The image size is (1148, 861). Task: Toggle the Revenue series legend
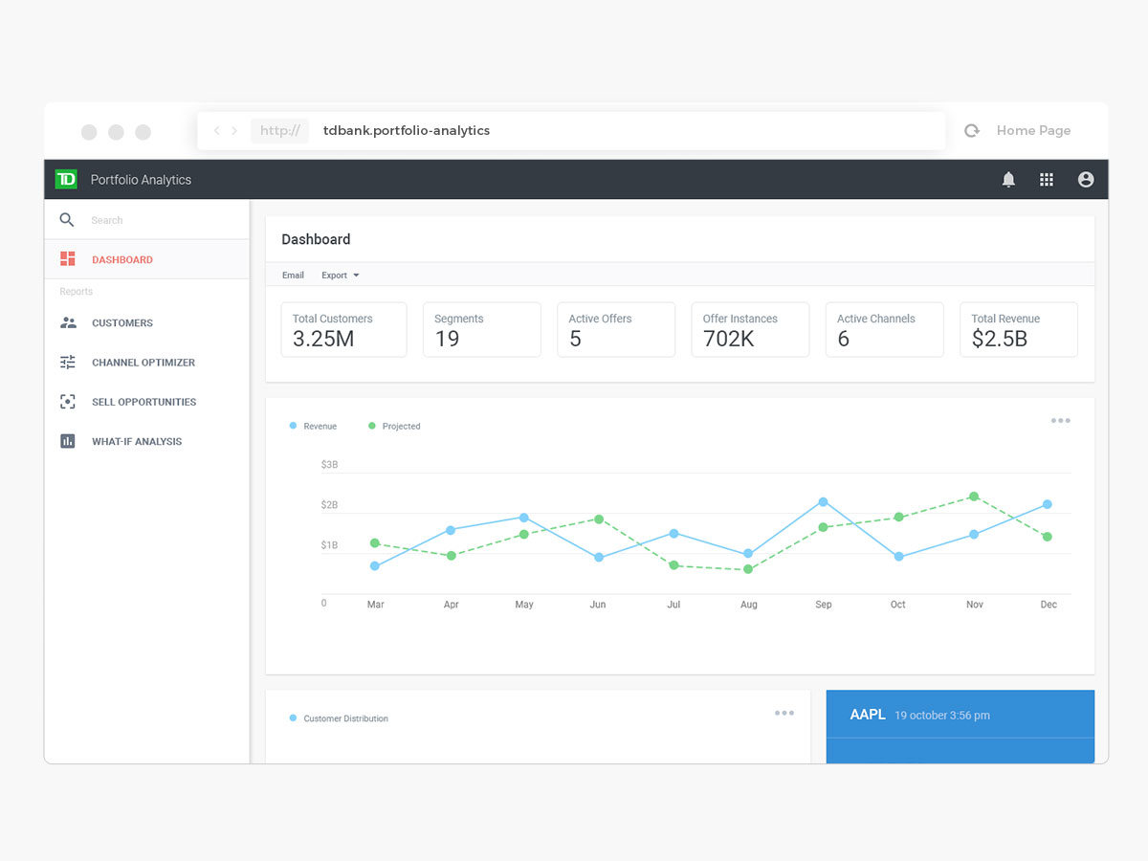coord(314,426)
